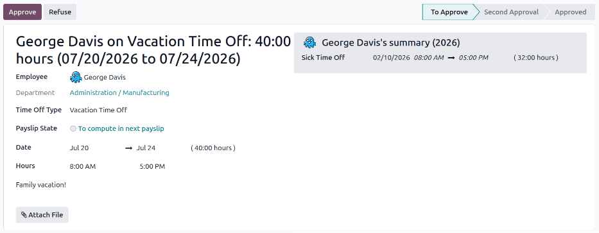599x233 pixels.
Task: Click the arrow between Jul 20 and Jul 24
Action: (x=129, y=148)
